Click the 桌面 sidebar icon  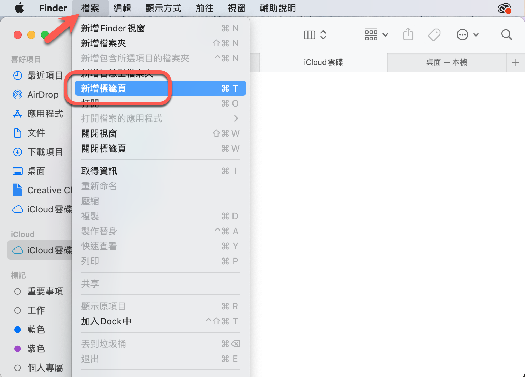click(x=17, y=171)
